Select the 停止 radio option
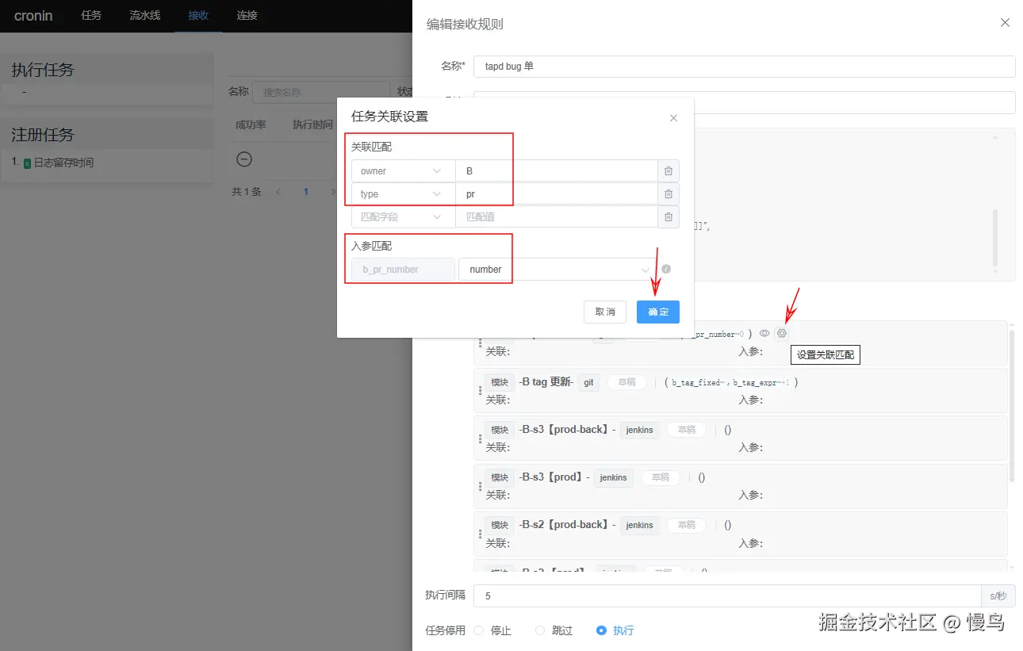Screen dimensions: 1023x651 tap(479, 630)
